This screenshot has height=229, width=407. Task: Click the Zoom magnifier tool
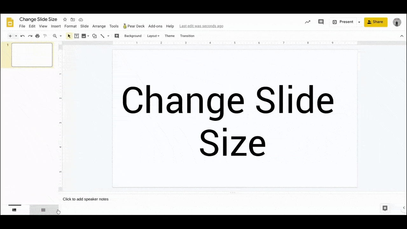(x=55, y=36)
